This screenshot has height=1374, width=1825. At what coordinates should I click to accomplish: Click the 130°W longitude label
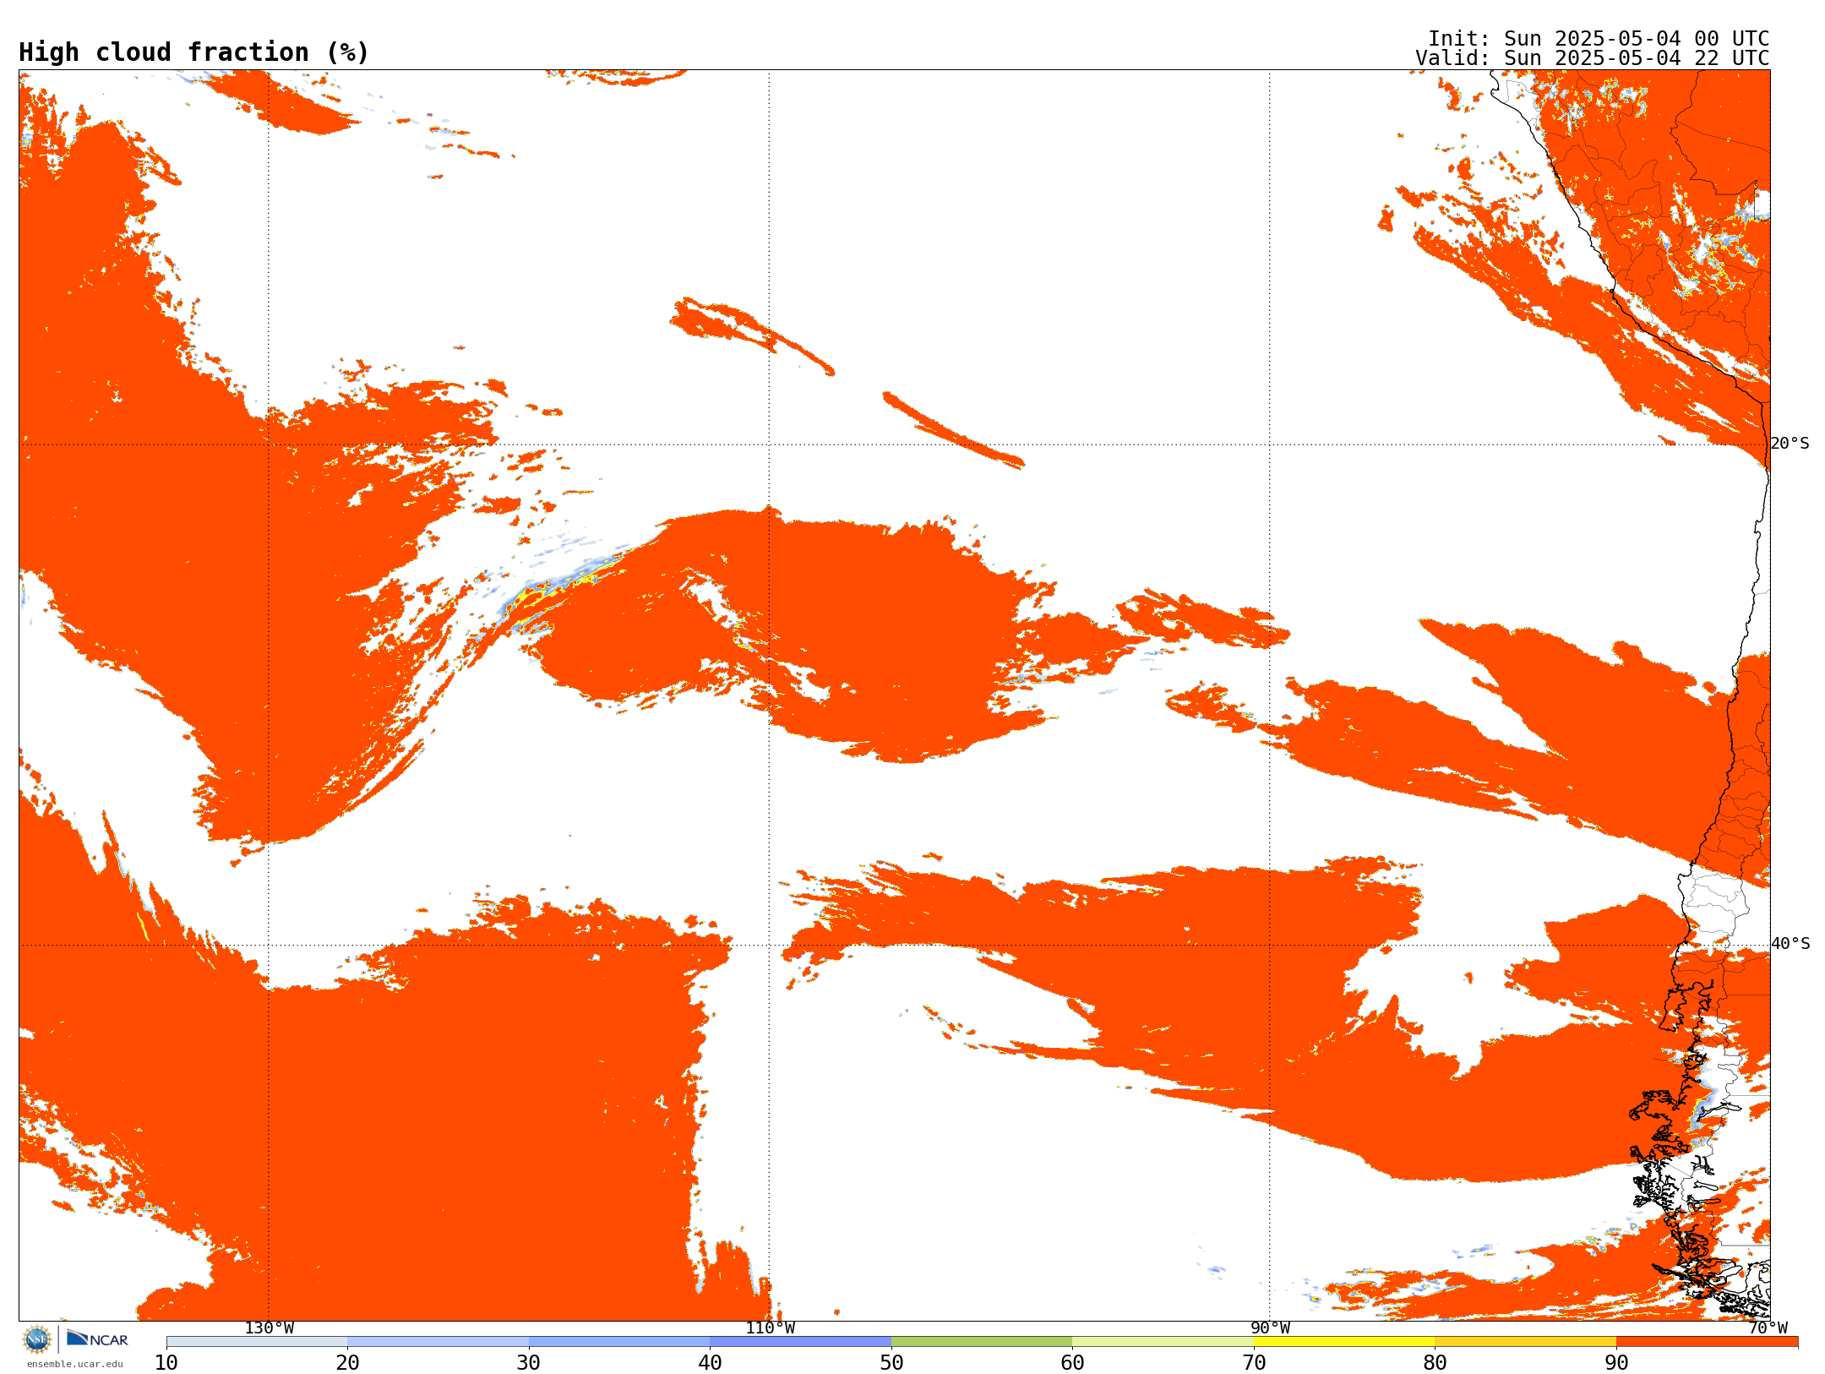tap(270, 1328)
